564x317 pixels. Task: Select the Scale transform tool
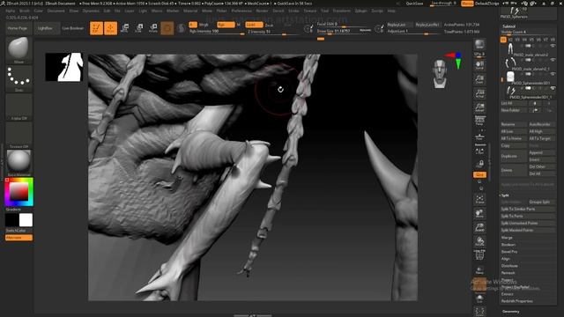tap(139, 28)
